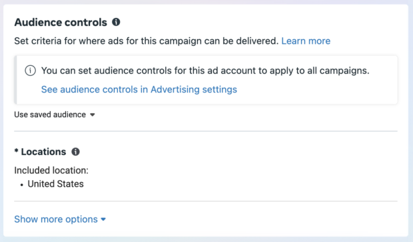Open See audience controls in Advertising settings
413x242 pixels.
coord(139,90)
